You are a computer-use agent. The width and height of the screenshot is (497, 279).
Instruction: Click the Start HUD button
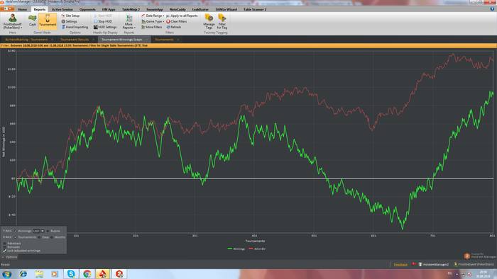[103, 16]
